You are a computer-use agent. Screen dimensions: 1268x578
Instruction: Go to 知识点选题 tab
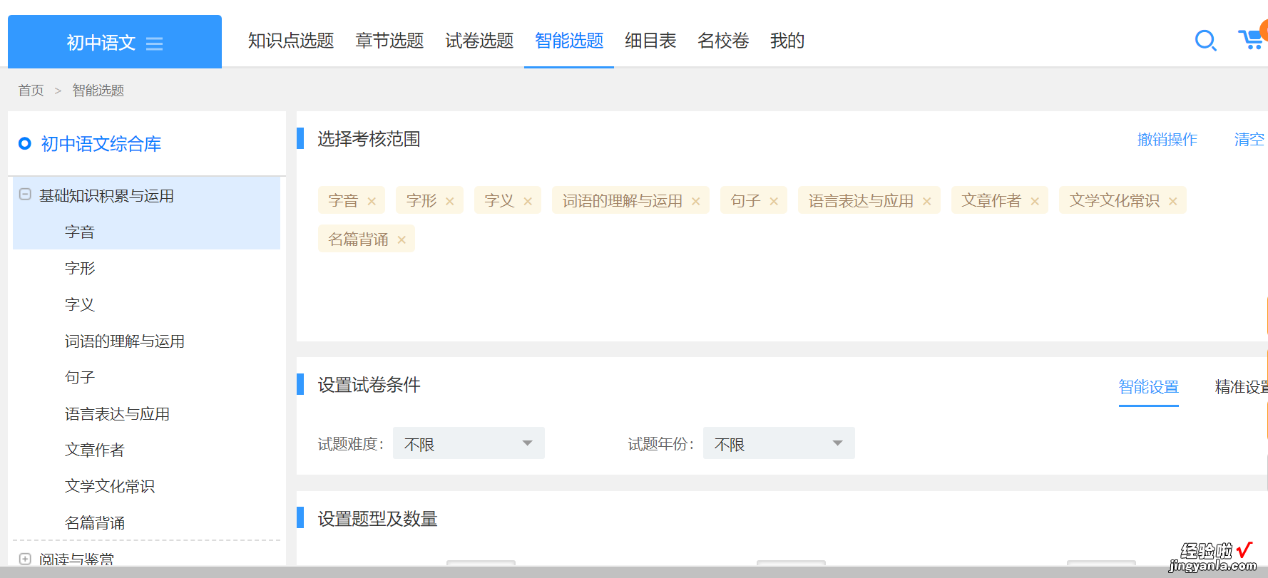pyautogui.click(x=291, y=41)
